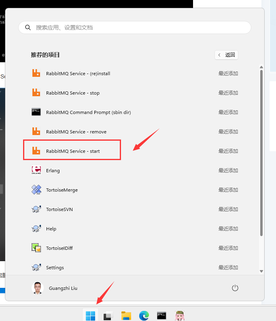Click the vertical scrollbar thumb in list

click(x=261, y=153)
